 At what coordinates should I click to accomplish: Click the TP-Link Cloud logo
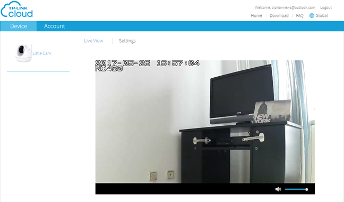[16, 10]
